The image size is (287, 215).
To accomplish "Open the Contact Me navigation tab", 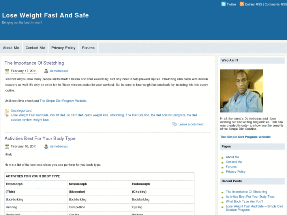I will point(35,48).
